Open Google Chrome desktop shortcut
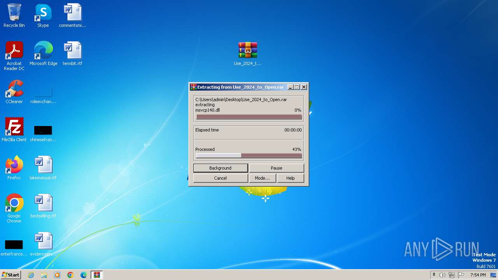This screenshot has height=280, width=498. tap(14, 208)
